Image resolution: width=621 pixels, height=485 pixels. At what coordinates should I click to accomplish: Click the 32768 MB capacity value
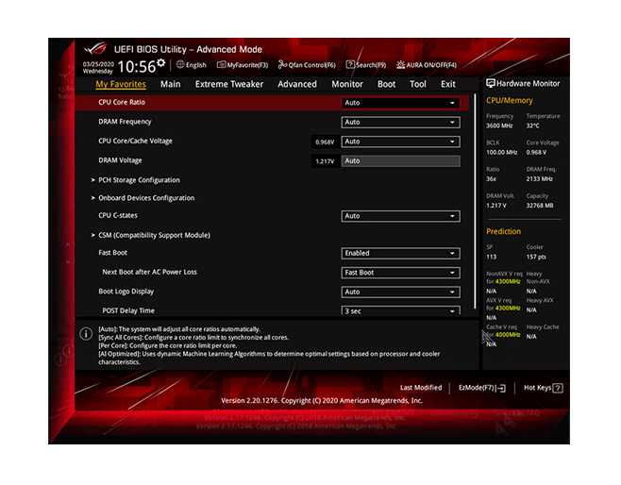coord(540,206)
